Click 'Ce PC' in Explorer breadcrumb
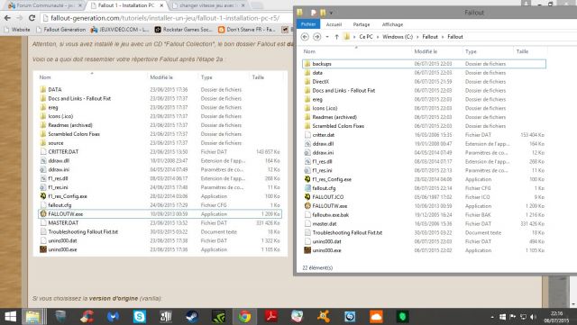This screenshot has height=325, width=577. (x=366, y=37)
